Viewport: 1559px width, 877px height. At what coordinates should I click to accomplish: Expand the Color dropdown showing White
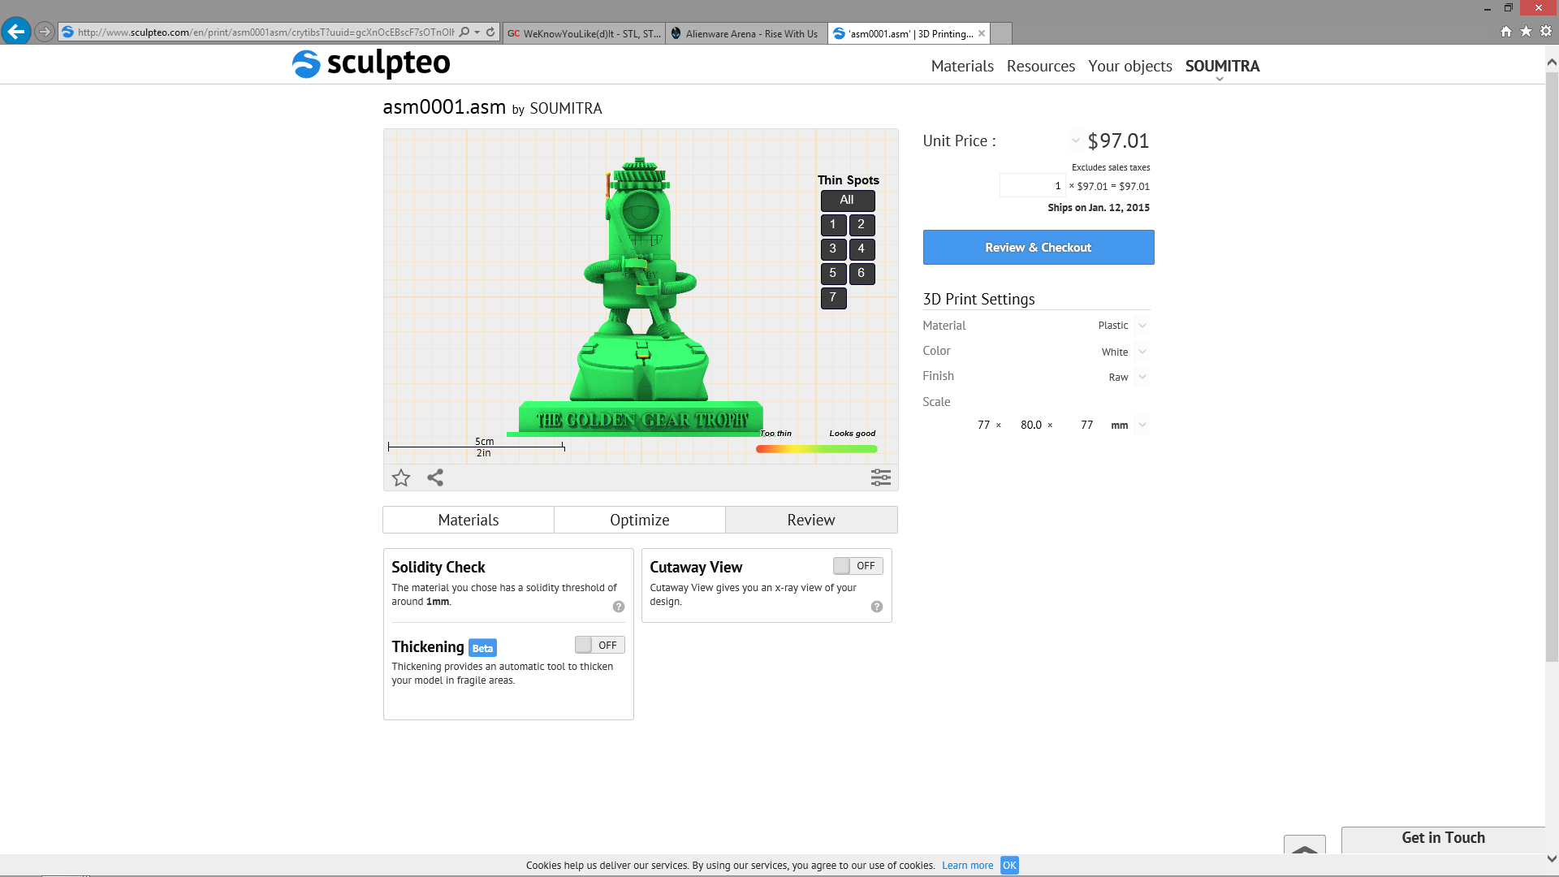[x=1142, y=352]
